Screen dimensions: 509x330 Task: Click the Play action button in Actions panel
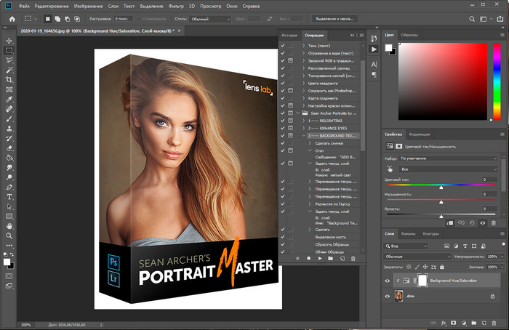(318, 258)
